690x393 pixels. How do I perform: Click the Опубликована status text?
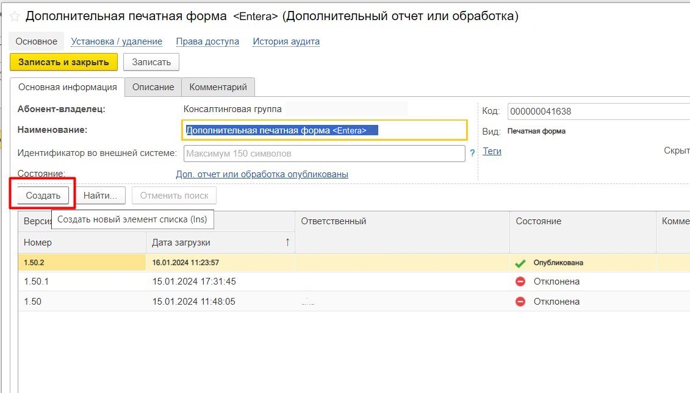coord(558,263)
